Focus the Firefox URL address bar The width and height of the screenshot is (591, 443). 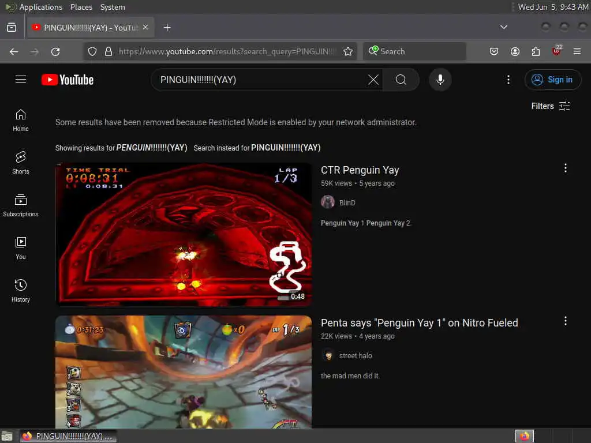pyautogui.click(x=226, y=51)
